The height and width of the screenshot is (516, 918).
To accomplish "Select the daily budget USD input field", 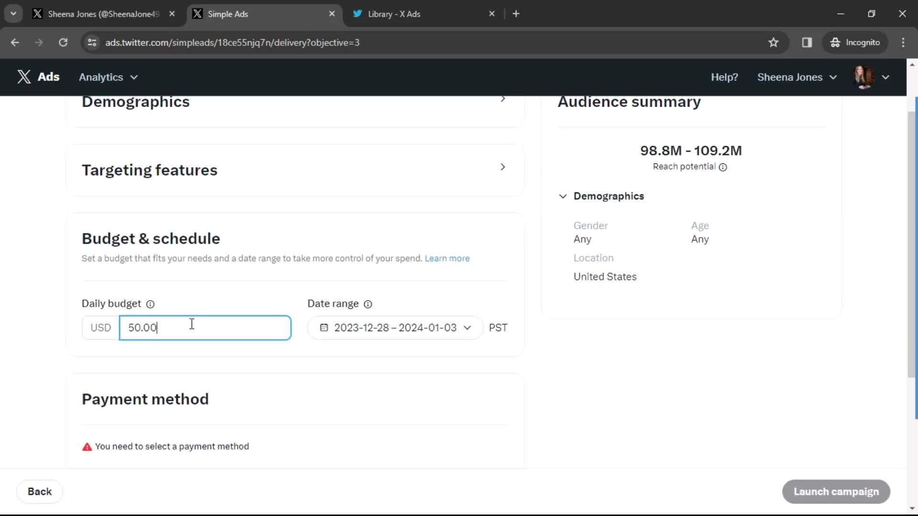I will pos(205,328).
